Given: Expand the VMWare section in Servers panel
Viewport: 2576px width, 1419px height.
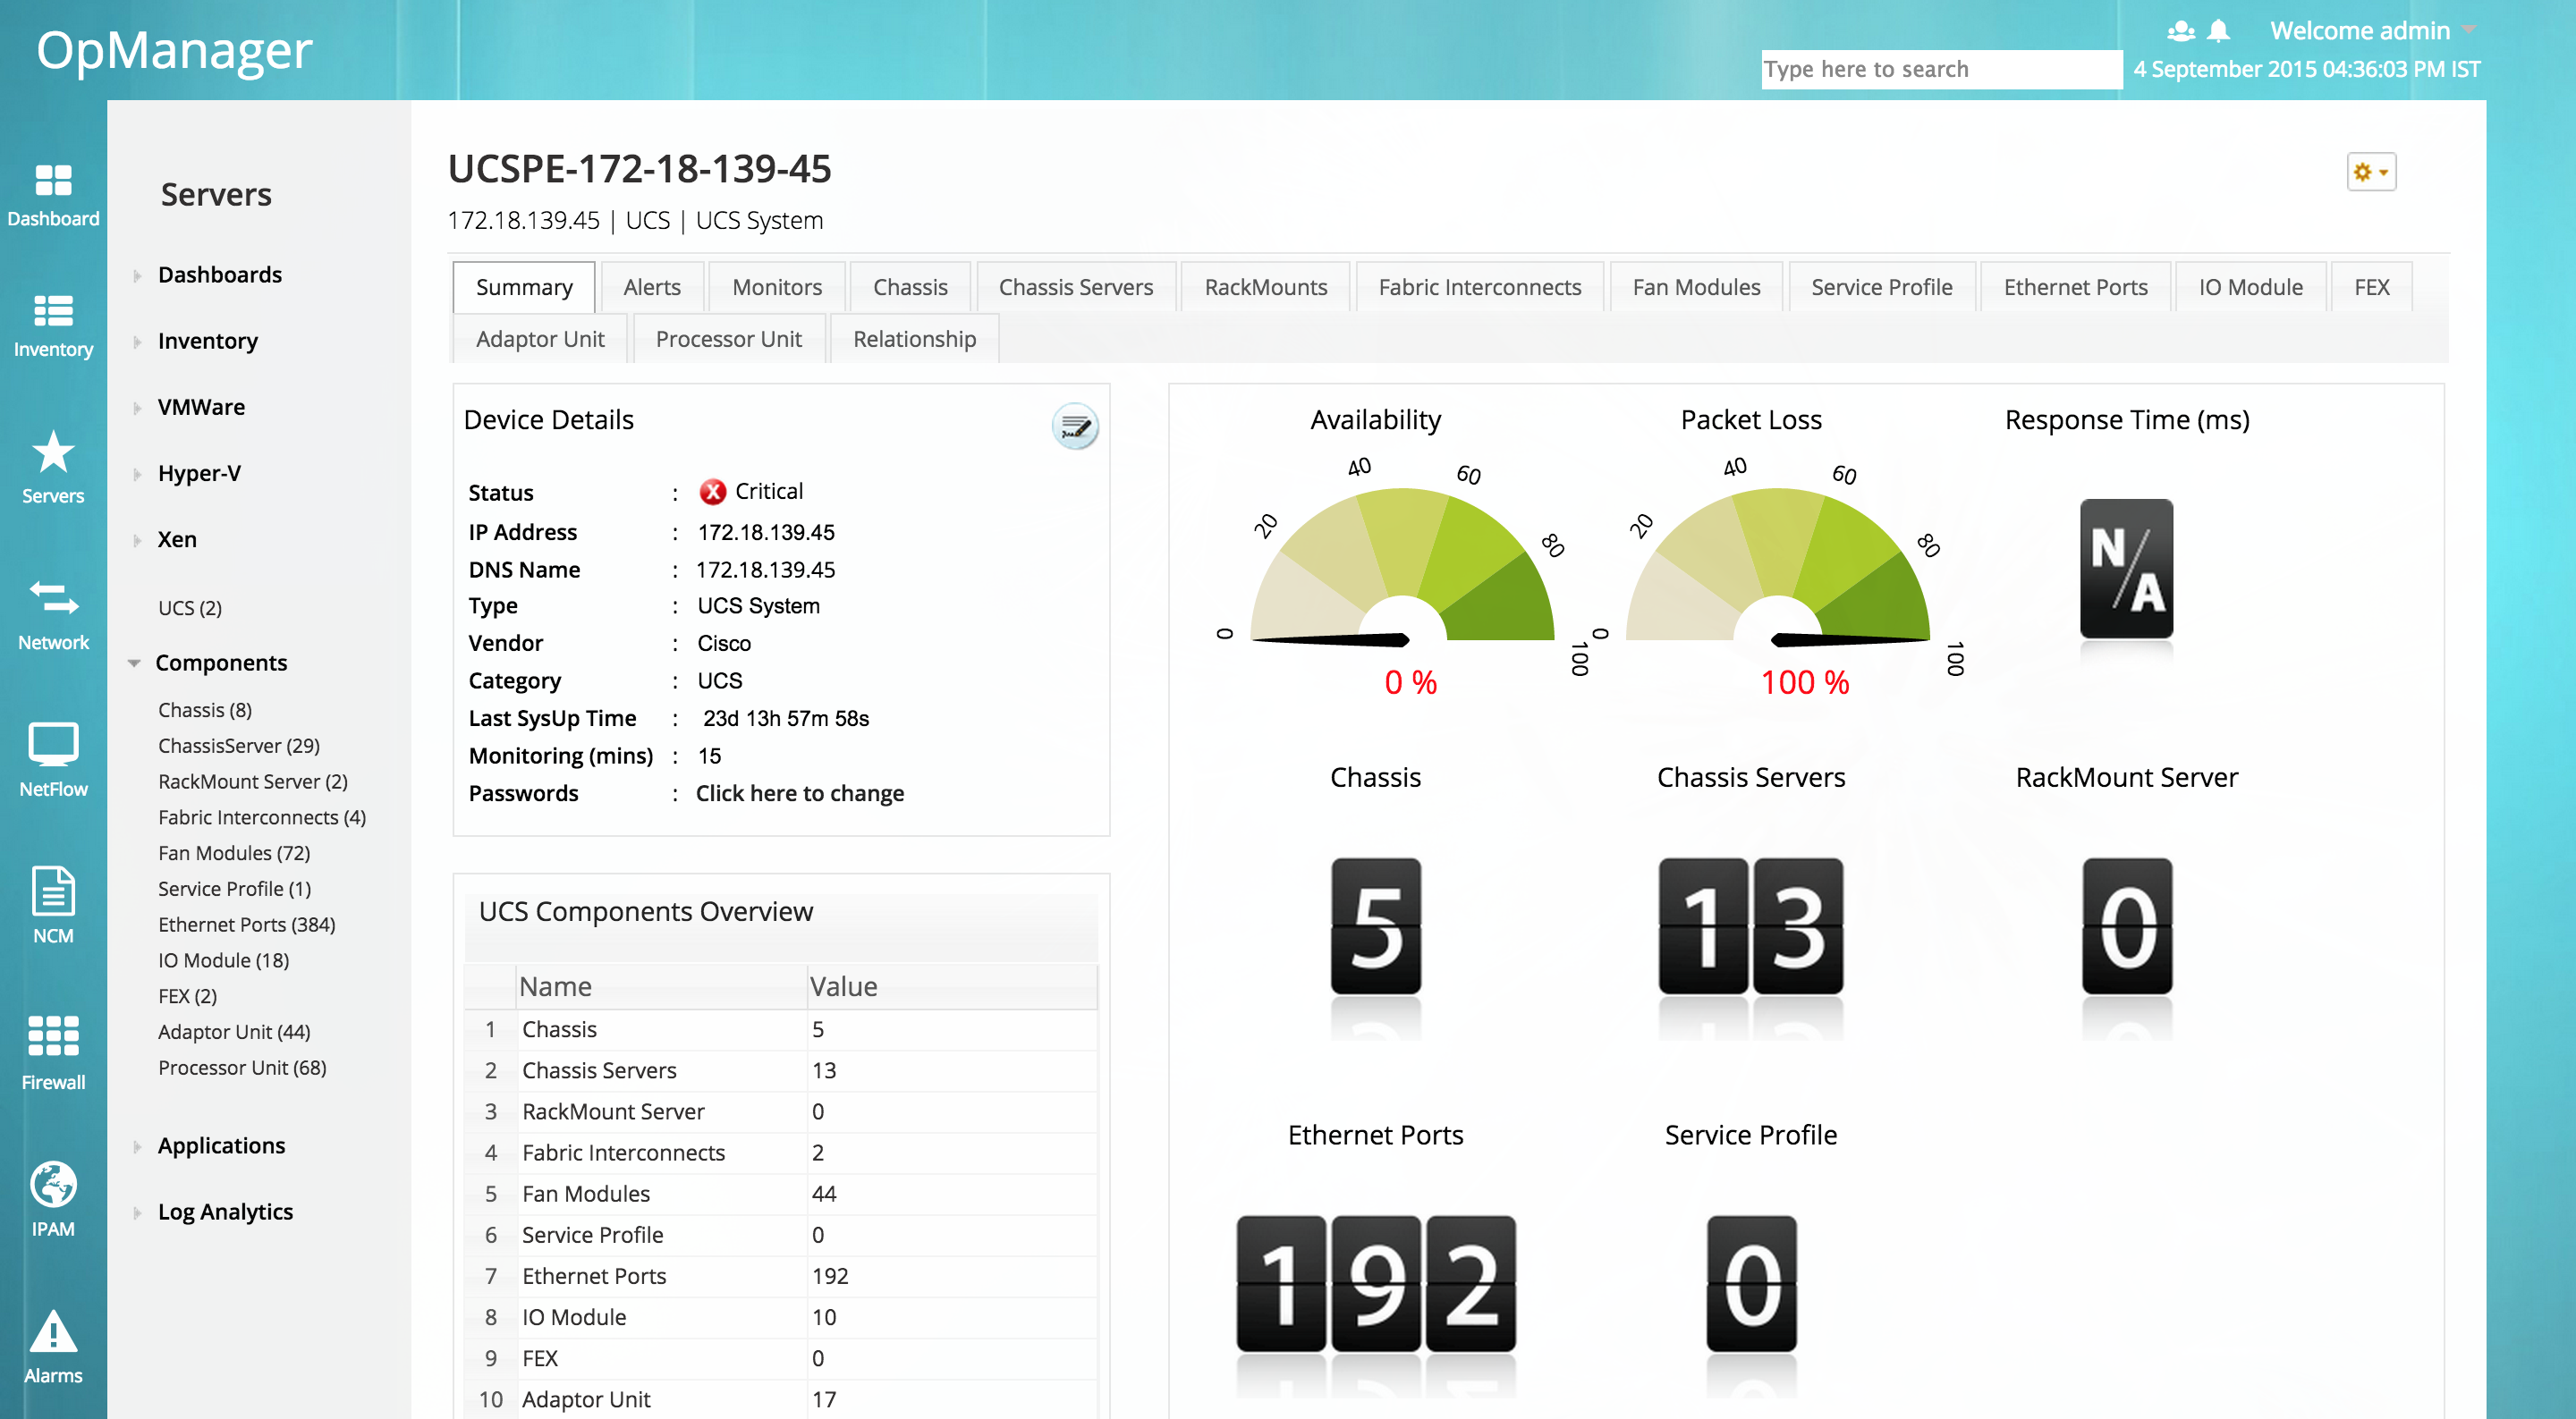Looking at the screenshot, I should pos(201,407).
